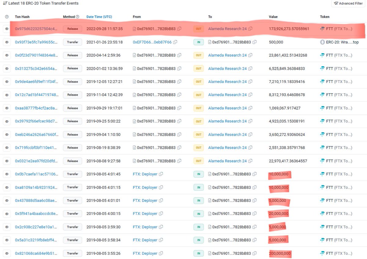Copy FTX: Deployer address in 4:01:45 row
Image resolution: width=367 pixels, height=259 pixels.
[161, 174]
